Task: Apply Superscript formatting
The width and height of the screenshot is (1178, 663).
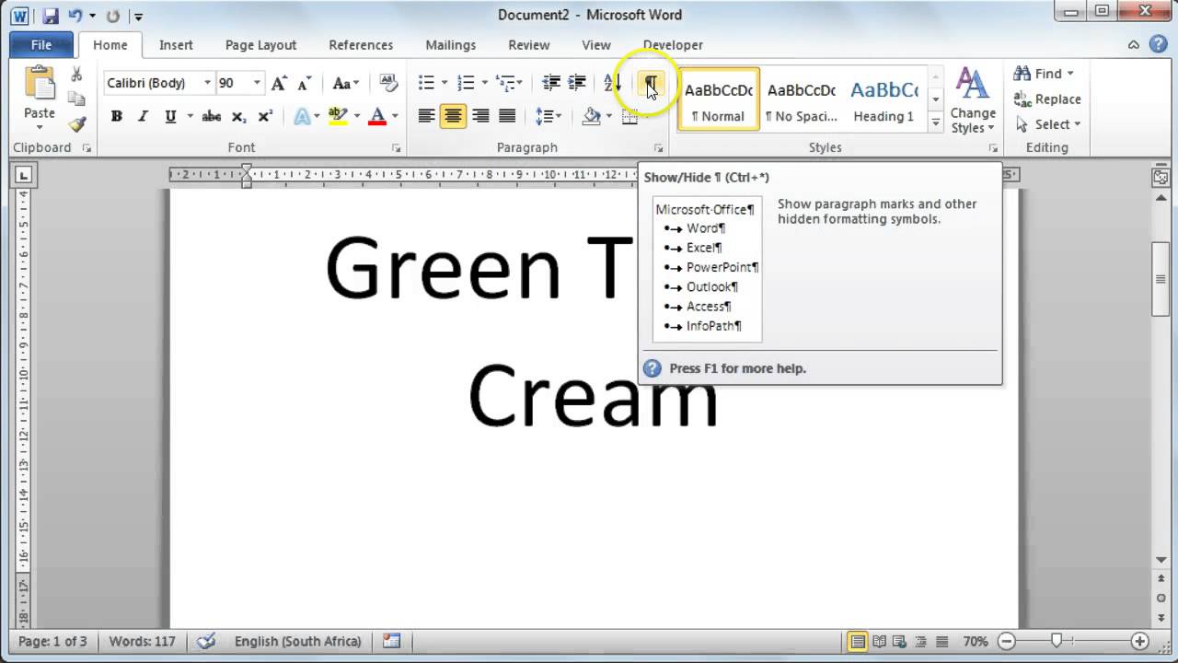Action: point(265,116)
